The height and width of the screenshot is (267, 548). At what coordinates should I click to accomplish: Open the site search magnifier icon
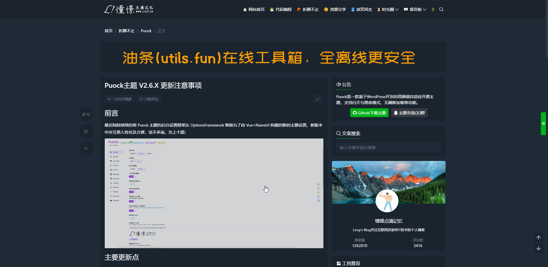441,9
